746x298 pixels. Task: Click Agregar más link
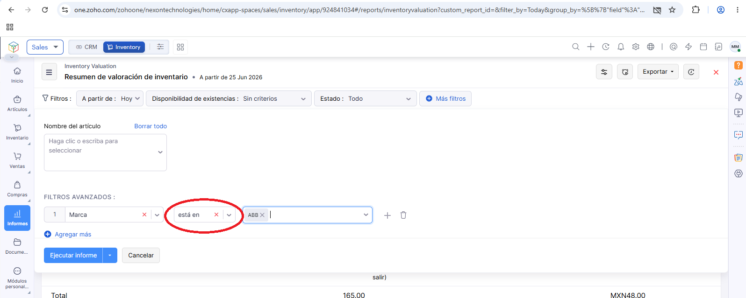tap(68, 234)
